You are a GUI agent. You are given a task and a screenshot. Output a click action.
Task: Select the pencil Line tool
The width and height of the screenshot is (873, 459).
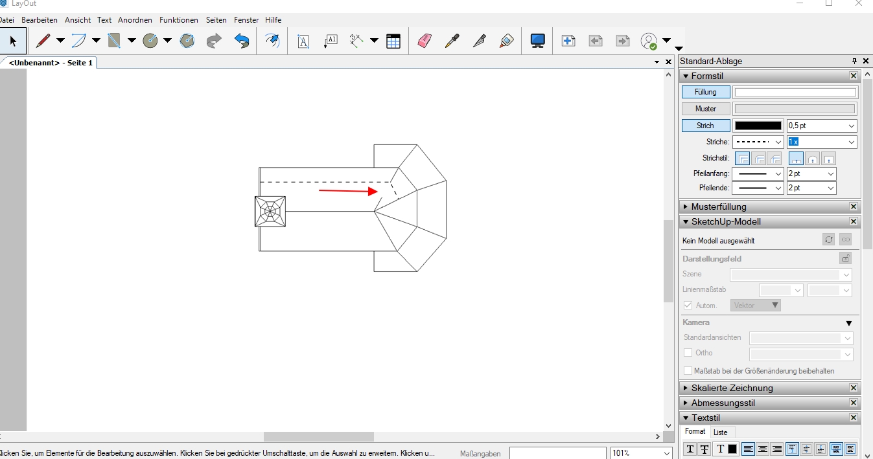click(x=43, y=41)
